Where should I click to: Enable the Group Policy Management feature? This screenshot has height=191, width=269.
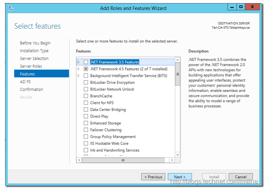pyautogui.click(x=86, y=137)
